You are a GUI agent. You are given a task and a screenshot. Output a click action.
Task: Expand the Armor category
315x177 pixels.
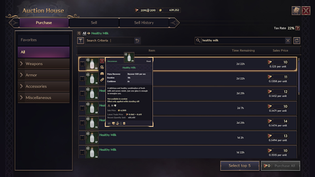43,75
